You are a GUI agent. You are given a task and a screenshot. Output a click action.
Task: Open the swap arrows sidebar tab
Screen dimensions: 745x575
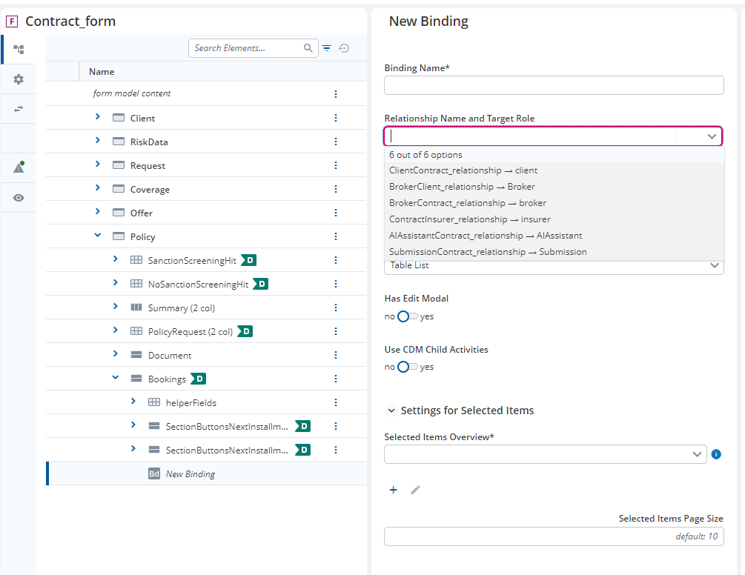19,109
